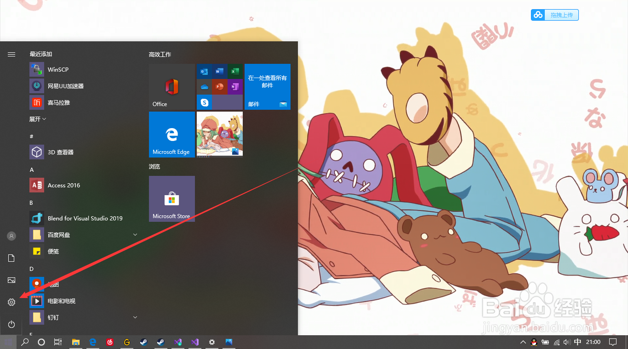
Task: Open yellow G app on taskbar
Action: pyautogui.click(x=127, y=342)
